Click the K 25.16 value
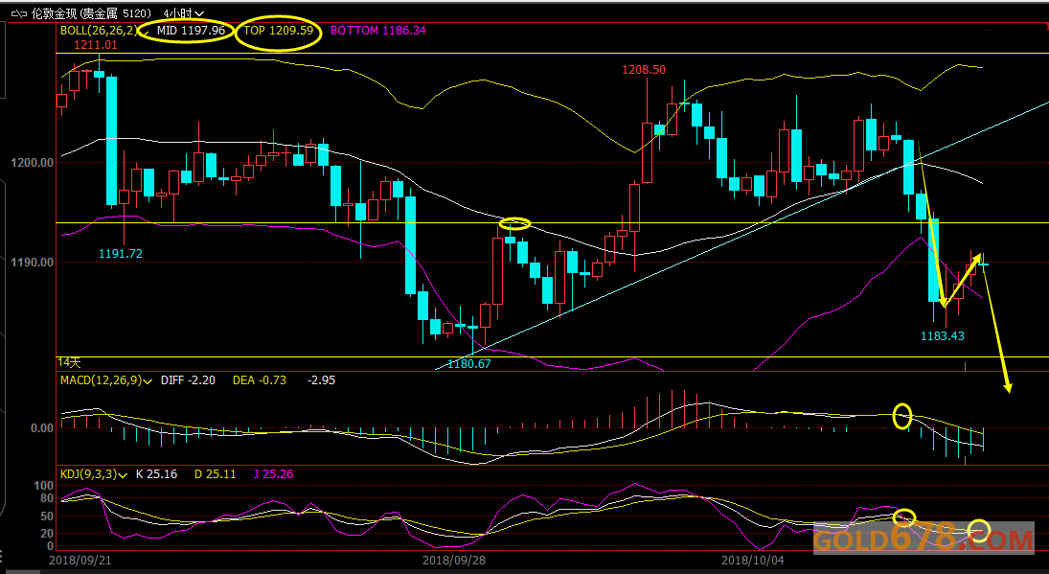The height and width of the screenshot is (574, 1049). coord(156,474)
